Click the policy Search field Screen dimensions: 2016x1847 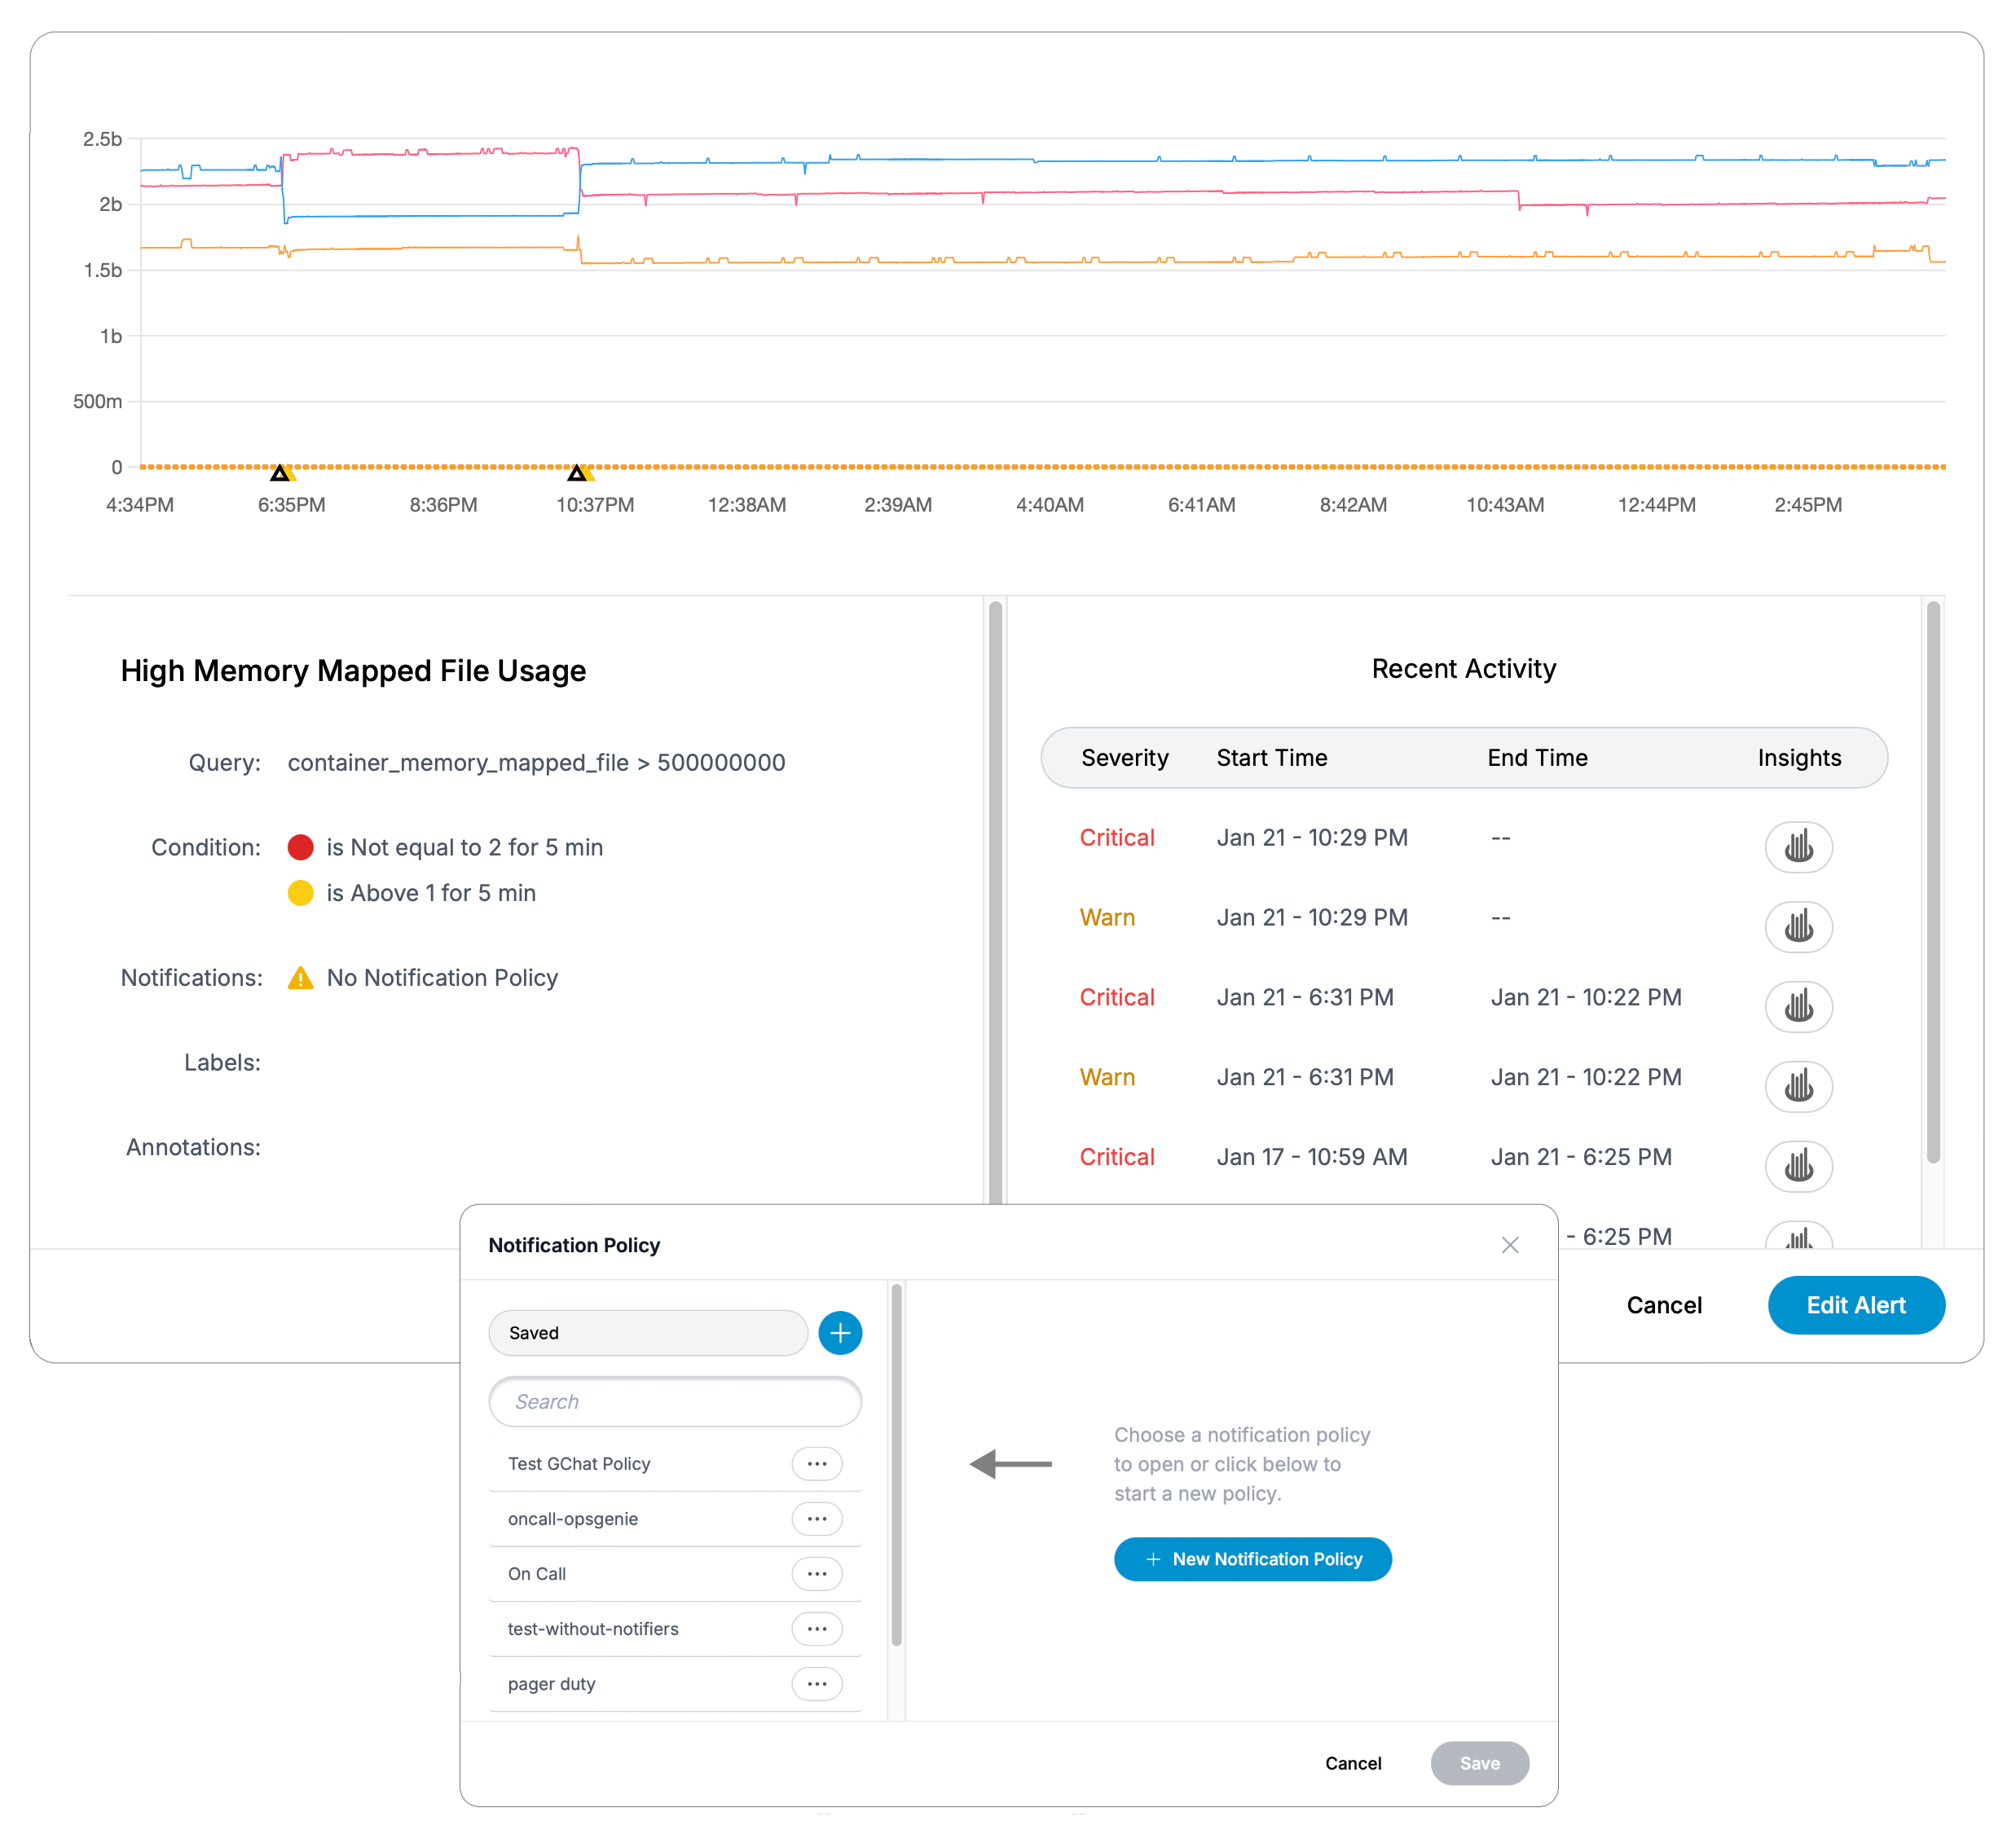point(675,1402)
